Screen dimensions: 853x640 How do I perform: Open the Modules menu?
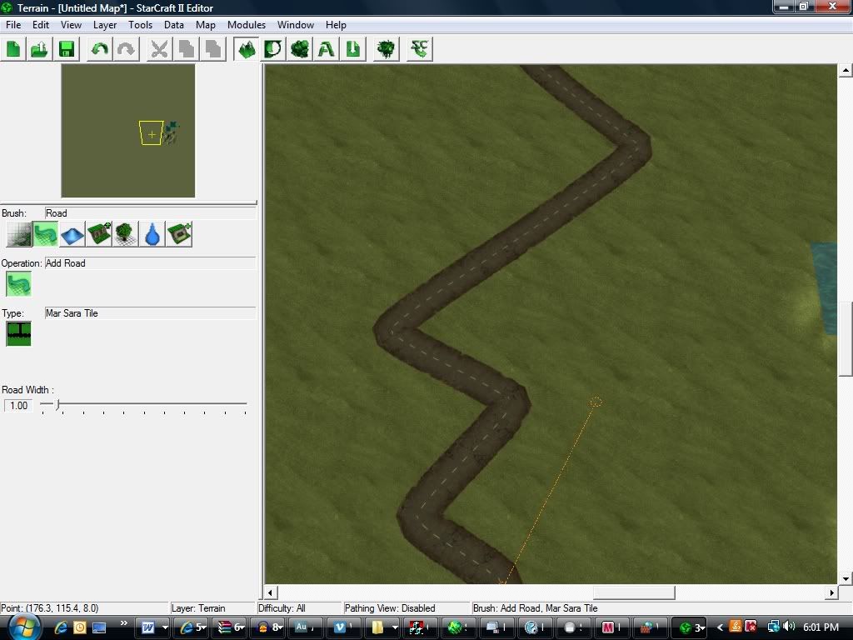point(247,25)
